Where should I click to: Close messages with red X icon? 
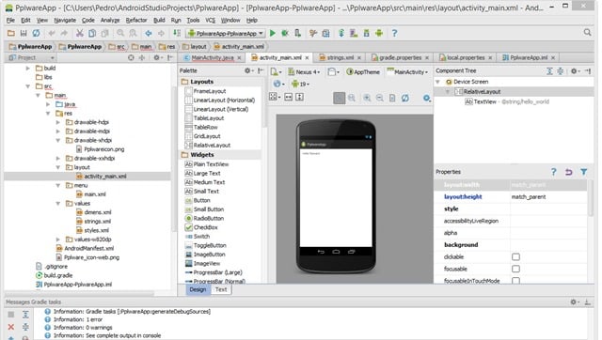coord(11,327)
